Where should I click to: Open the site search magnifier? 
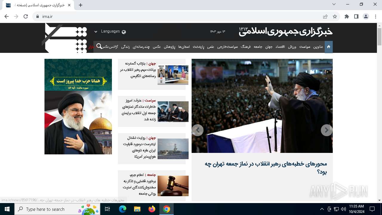point(99,46)
